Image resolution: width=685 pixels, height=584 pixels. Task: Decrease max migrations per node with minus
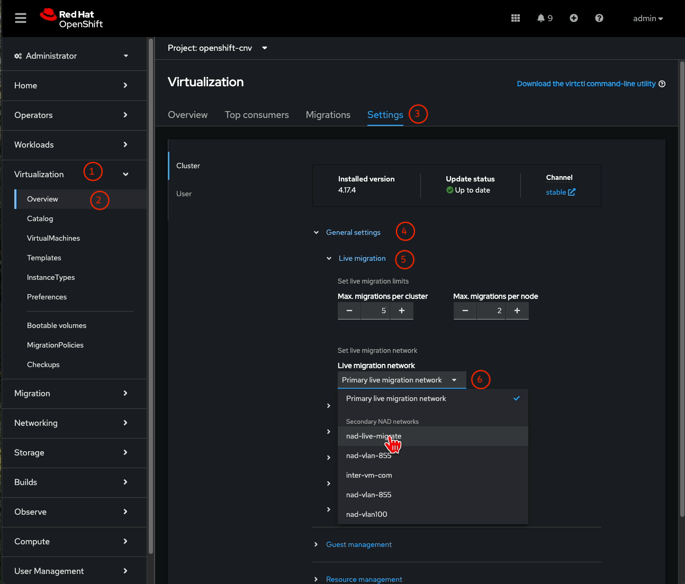click(x=465, y=311)
